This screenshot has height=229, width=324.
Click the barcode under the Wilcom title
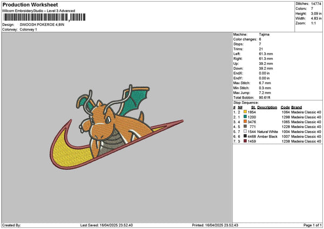[44, 17]
